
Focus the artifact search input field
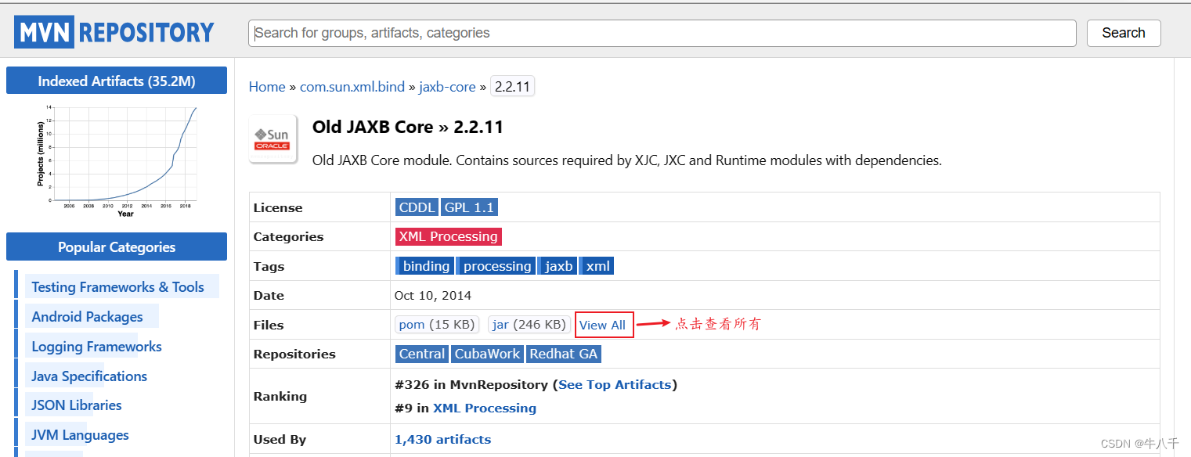(x=662, y=33)
